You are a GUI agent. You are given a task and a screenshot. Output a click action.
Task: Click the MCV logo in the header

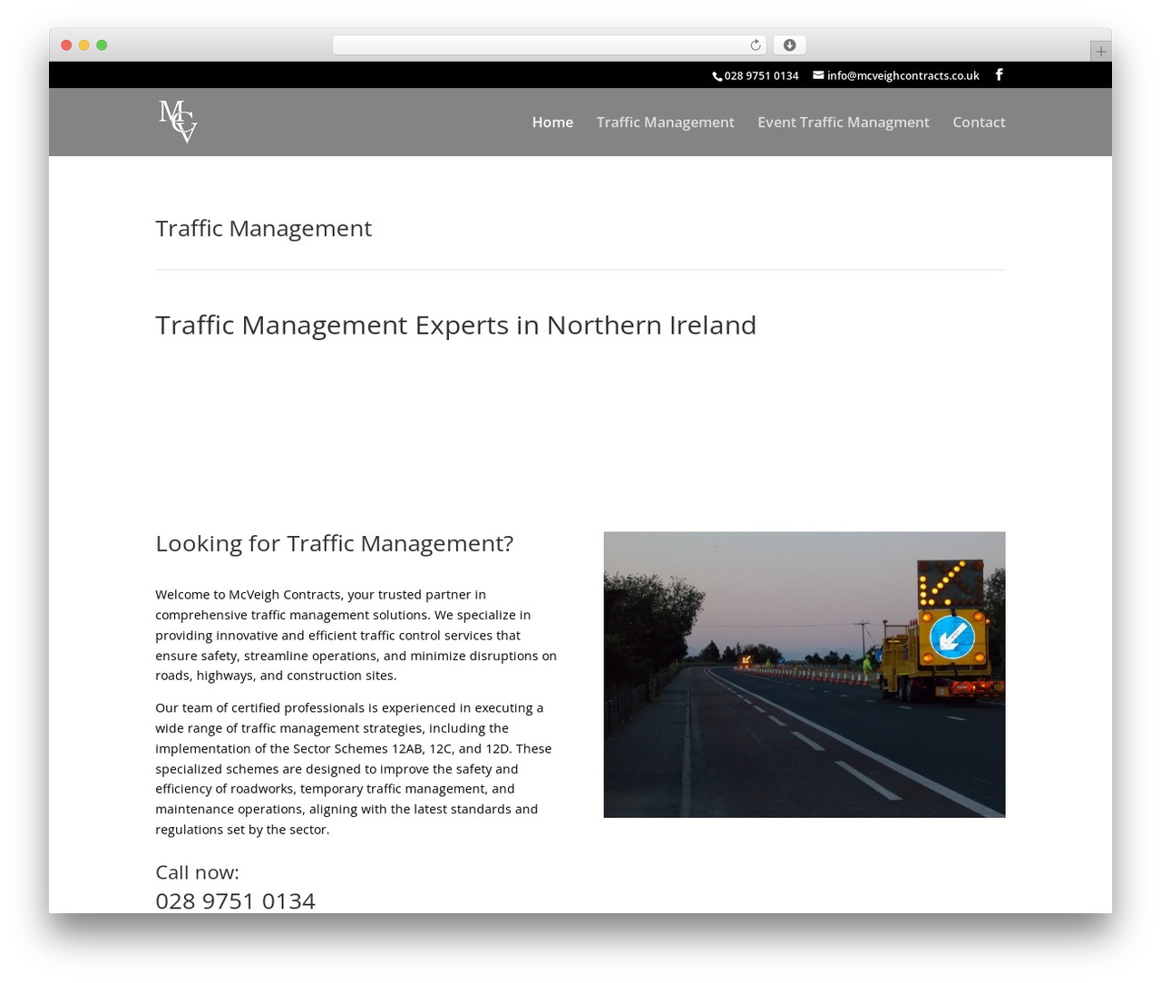click(178, 122)
